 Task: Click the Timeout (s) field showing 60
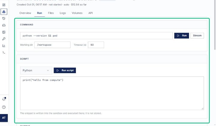(x=96, y=45)
